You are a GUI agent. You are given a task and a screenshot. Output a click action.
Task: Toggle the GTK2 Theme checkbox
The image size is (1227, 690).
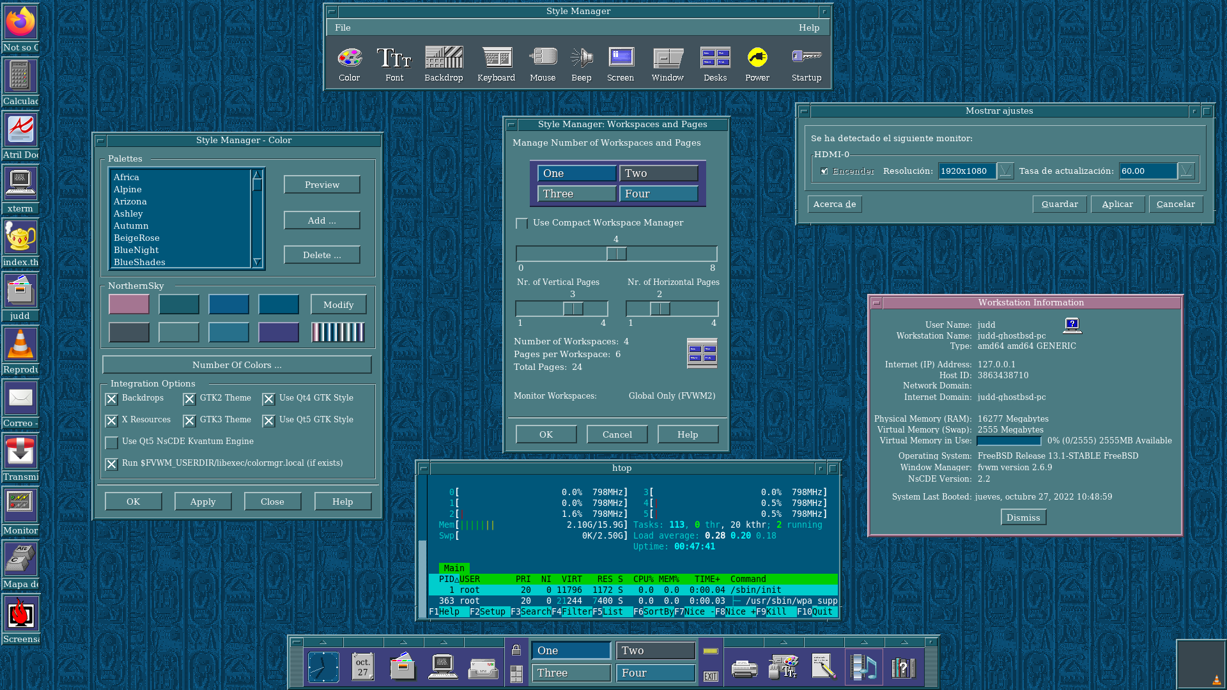click(189, 399)
